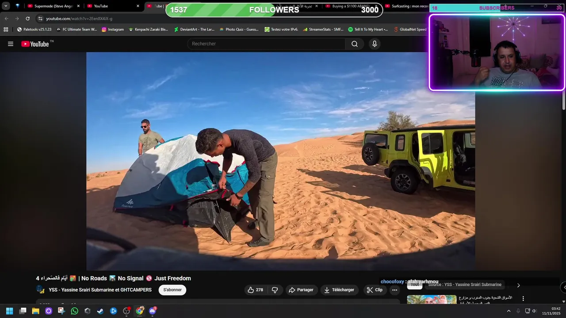The height and width of the screenshot is (318, 566).
Task: Open Task View on the taskbar
Action: coord(23,311)
